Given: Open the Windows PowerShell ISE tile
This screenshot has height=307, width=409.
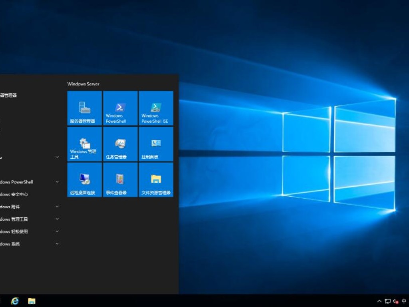Looking at the screenshot, I should (156, 108).
